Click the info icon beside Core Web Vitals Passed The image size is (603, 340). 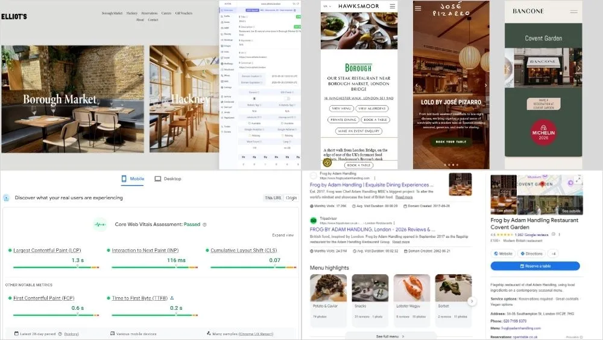tap(204, 225)
